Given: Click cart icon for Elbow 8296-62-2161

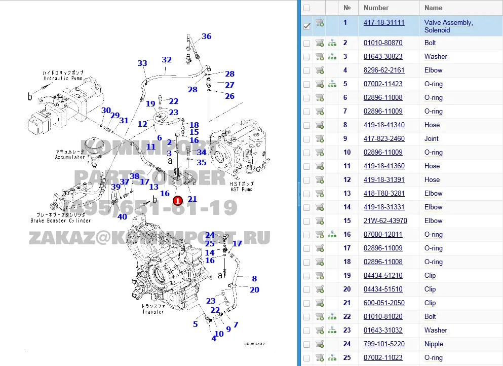Looking at the screenshot, I should pos(320,70).
